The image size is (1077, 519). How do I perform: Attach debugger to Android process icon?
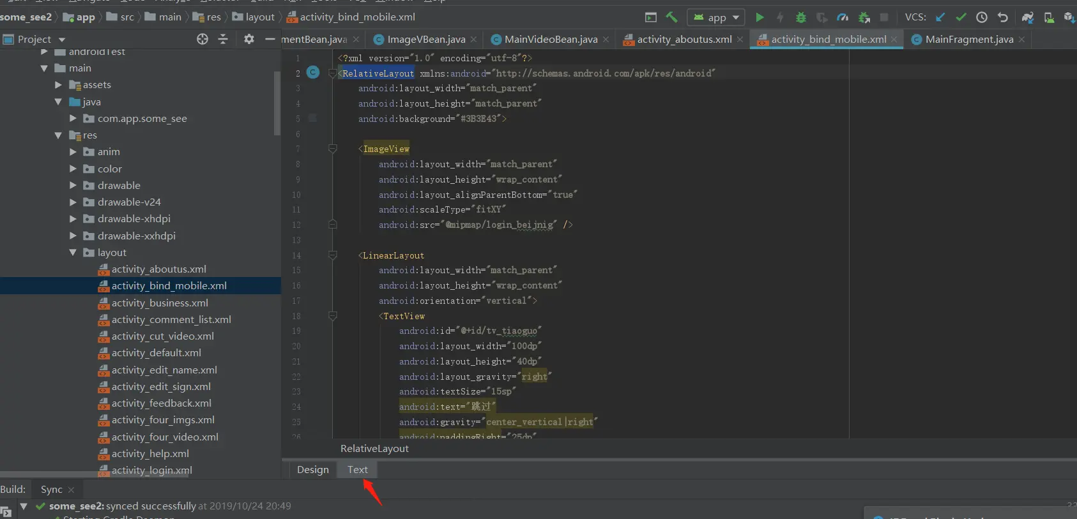point(864,17)
